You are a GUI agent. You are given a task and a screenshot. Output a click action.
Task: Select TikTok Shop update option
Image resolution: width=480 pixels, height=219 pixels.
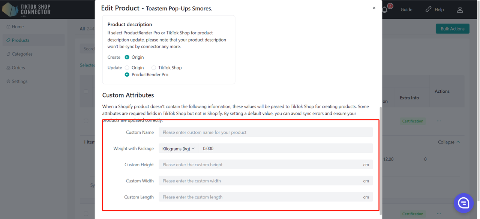tap(154, 68)
